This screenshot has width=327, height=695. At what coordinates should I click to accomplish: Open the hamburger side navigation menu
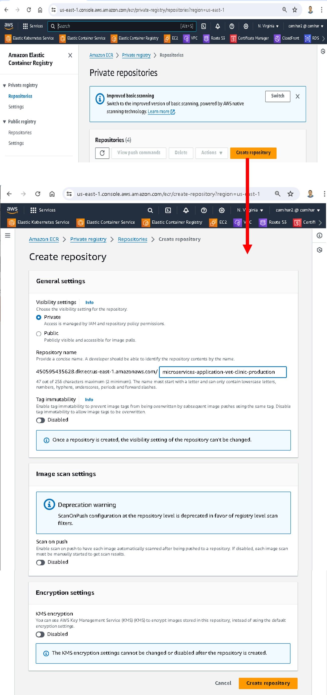8,236
